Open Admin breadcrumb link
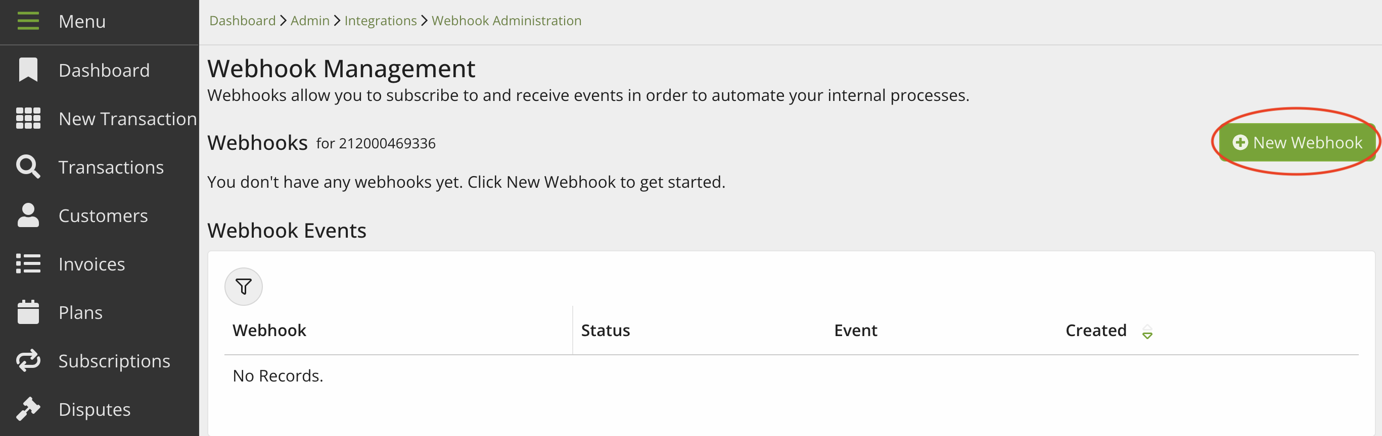The width and height of the screenshot is (1382, 436). 309,21
